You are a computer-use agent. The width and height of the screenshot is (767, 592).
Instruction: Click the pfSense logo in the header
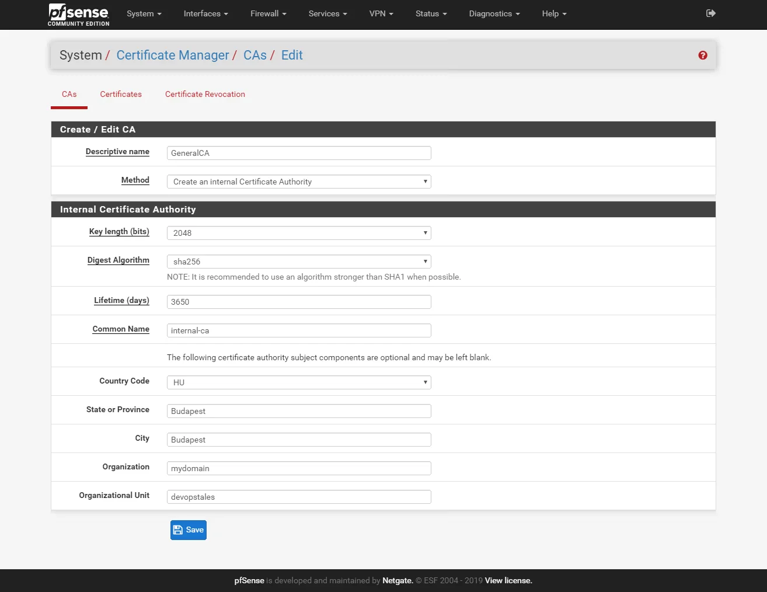click(78, 13)
